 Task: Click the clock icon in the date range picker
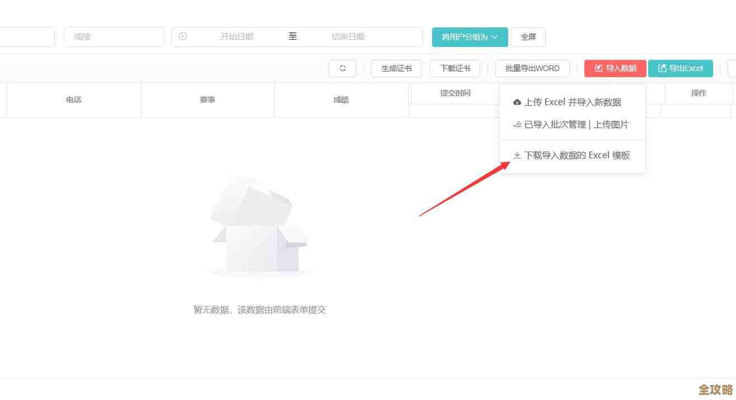(182, 36)
